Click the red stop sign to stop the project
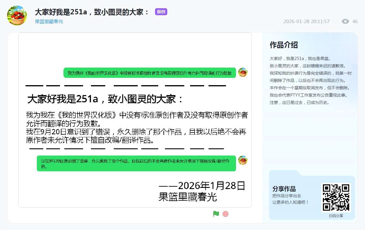The image size is (365, 230). (x=225, y=214)
